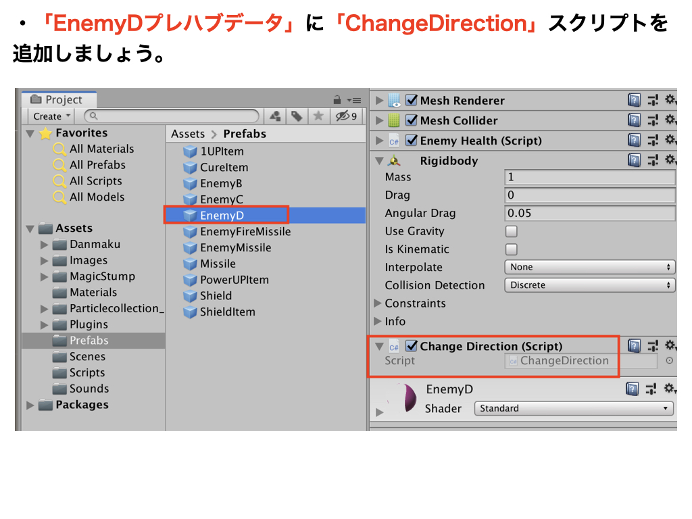Open preset selector for Rigidbody
The width and height of the screenshot is (692, 519).
[653, 160]
